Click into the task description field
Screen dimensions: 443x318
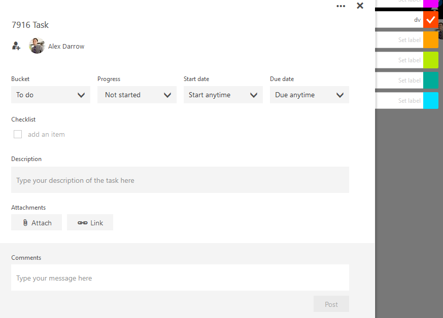pos(180,180)
